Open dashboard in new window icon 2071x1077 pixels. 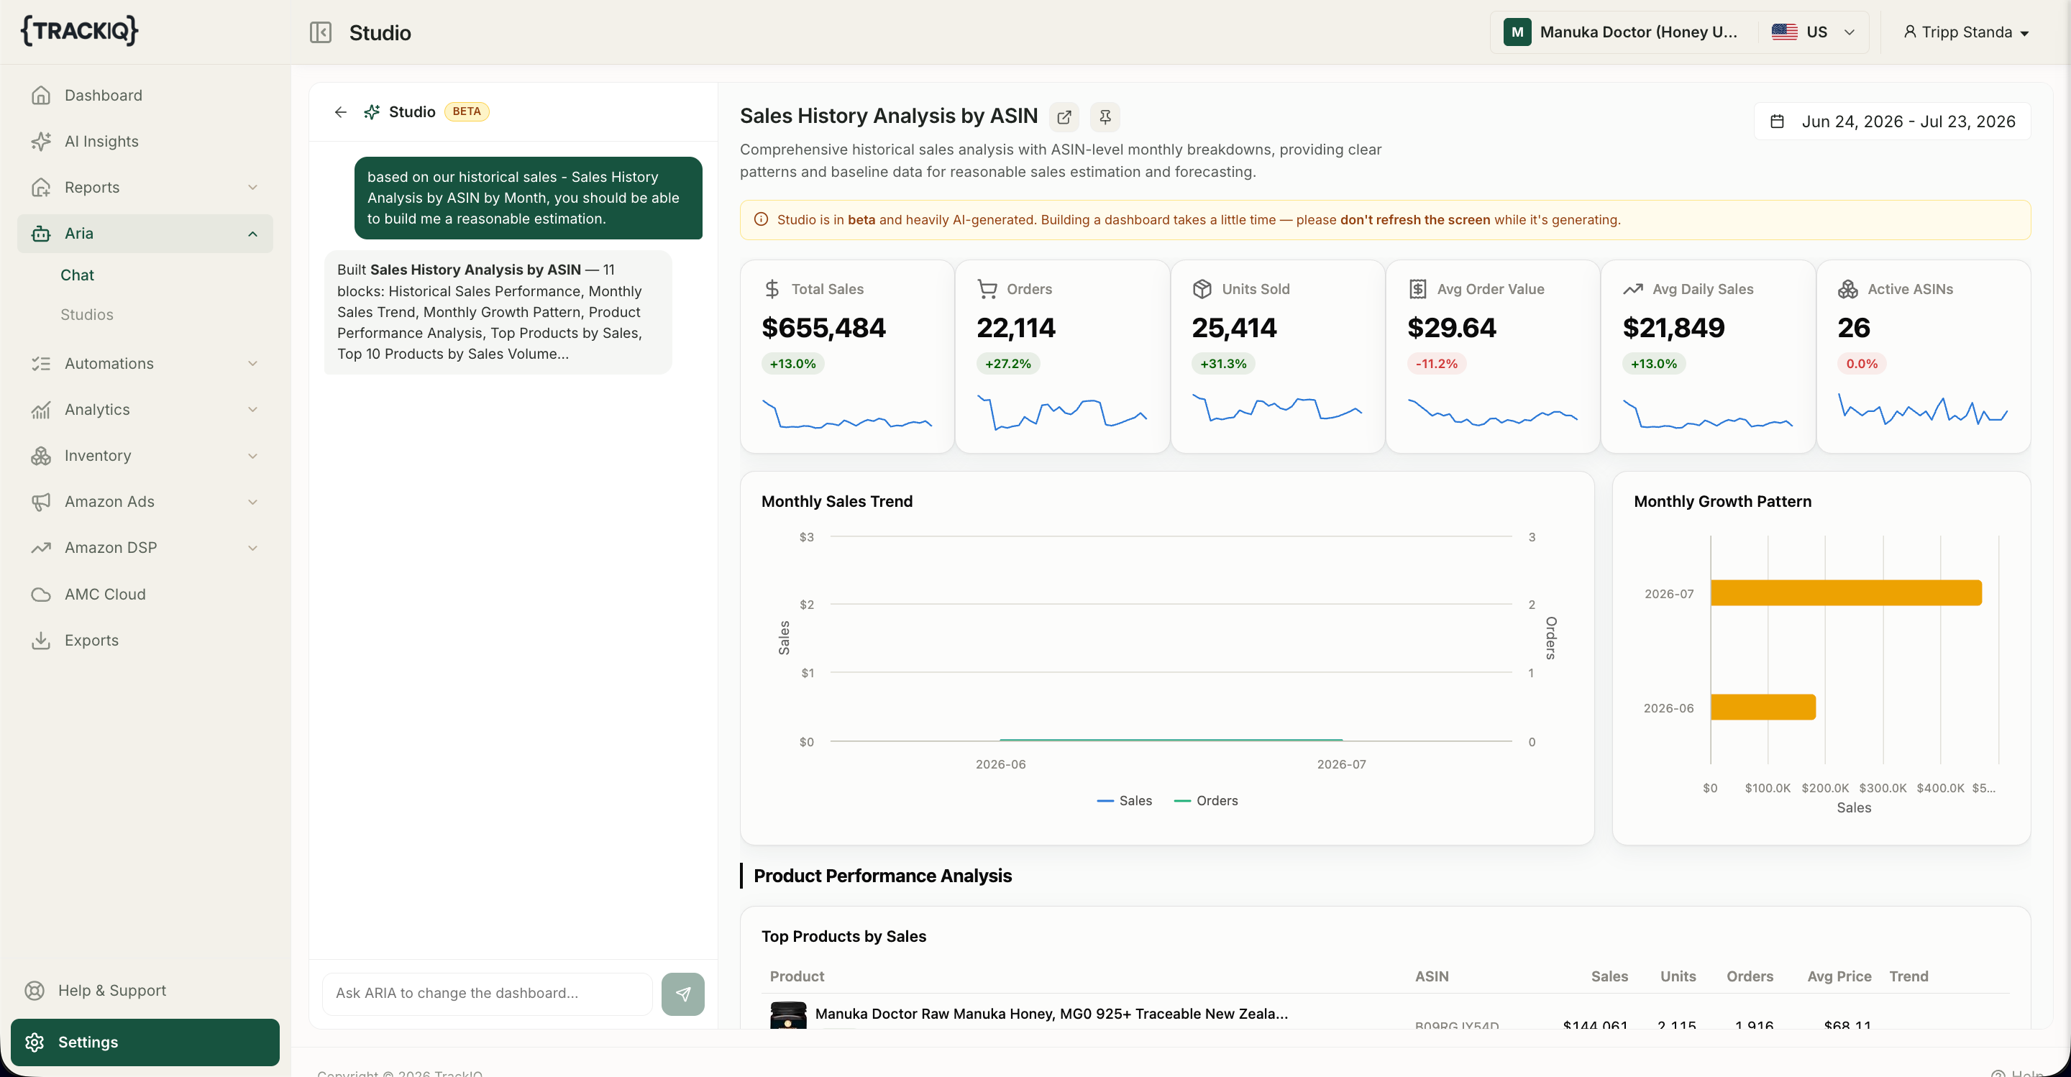[x=1064, y=117]
